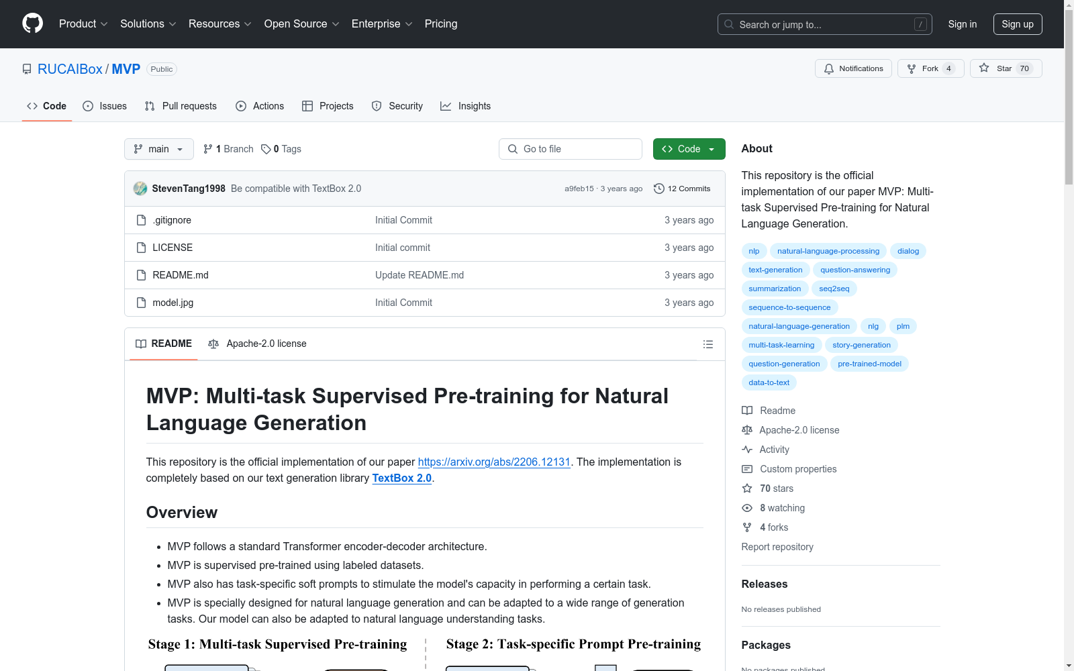Image resolution: width=1074 pixels, height=671 pixels.
Task: Select the summarization topic tag
Action: point(775,289)
